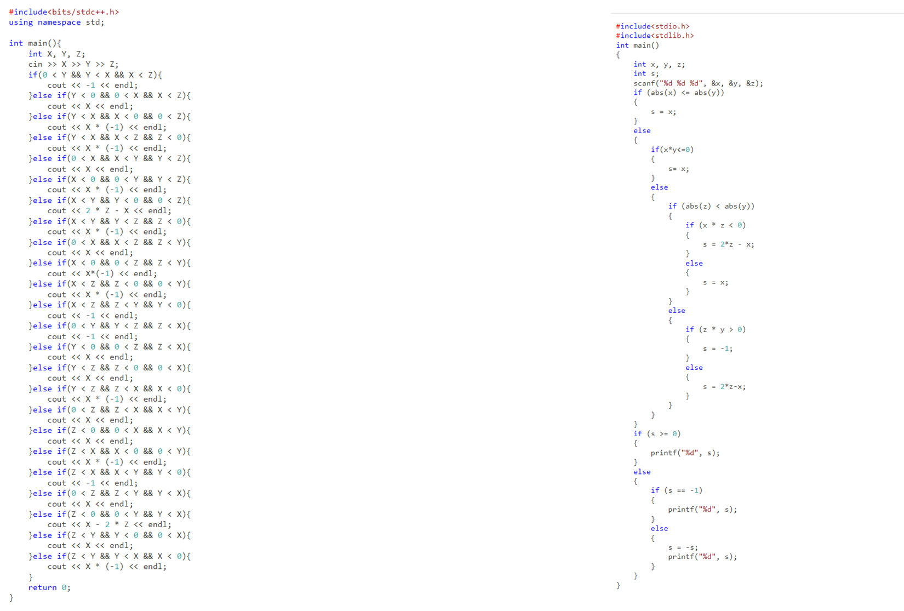Click 'else if(0 < X && X < Z && Z < Y){'
Screen dimensions: 904x611
[112, 242]
